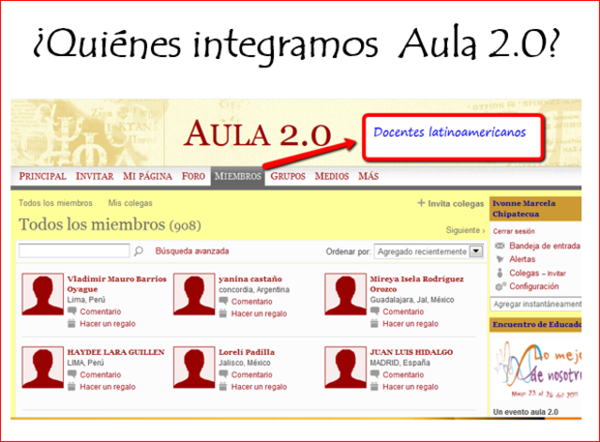Open JUAN LUIS HIDALGO profile name
The width and height of the screenshot is (600, 442).
pyautogui.click(x=412, y=352)
